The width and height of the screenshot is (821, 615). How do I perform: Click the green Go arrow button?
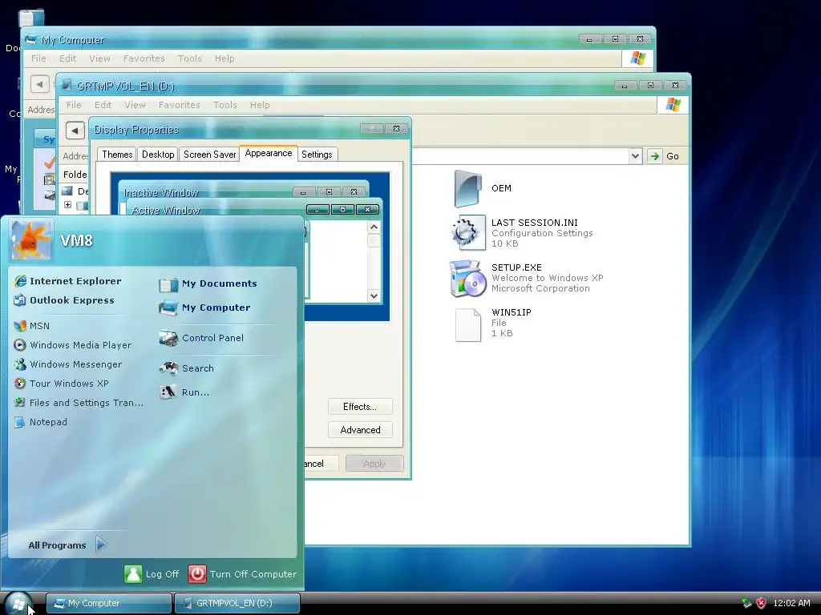coord(654,156)
